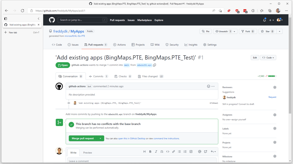
Task: Open the user profile avatar menu
Action: (x=280, y=20)
